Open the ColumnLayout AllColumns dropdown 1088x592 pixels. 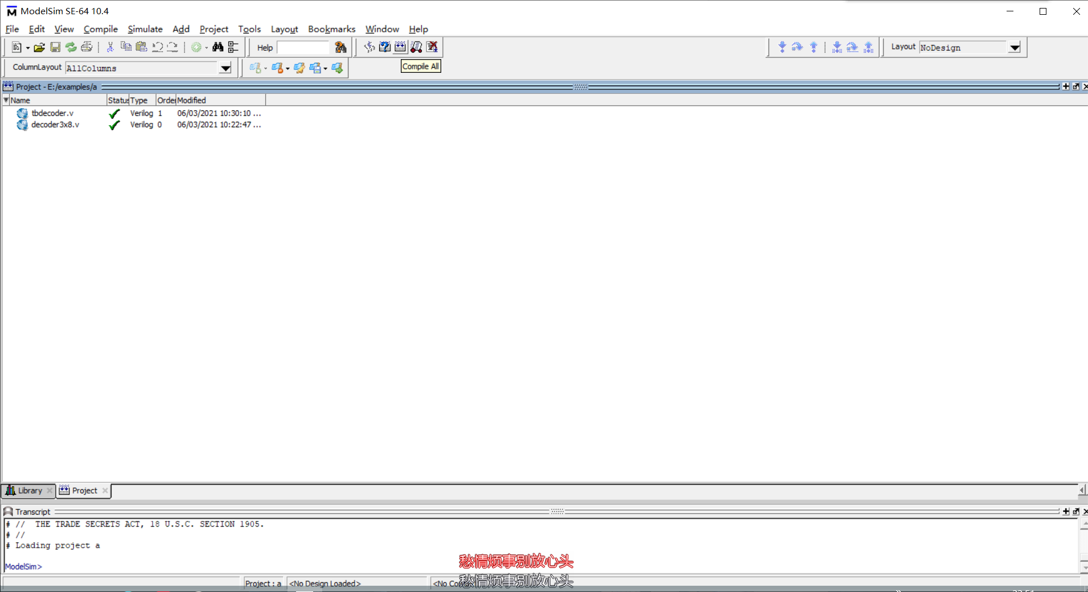coord(225,68)
